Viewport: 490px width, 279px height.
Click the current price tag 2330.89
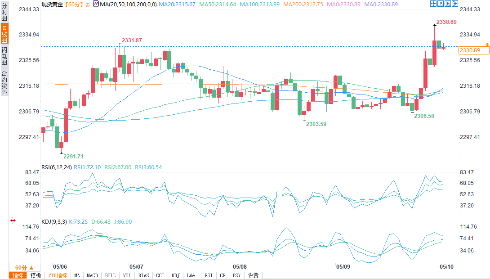point(474,50)
